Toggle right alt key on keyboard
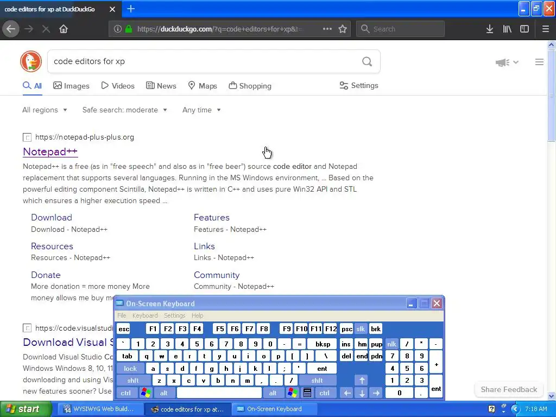Screen dimensions: 556x417 (x=273, y=393)
